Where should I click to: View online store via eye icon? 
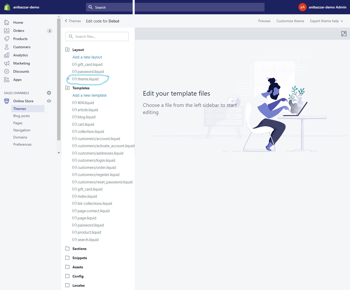49,101
